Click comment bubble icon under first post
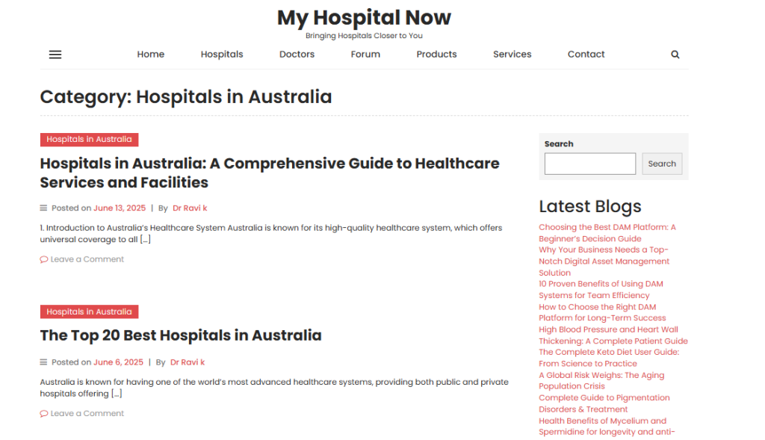The image size is (765, 440). pos(44,259)
